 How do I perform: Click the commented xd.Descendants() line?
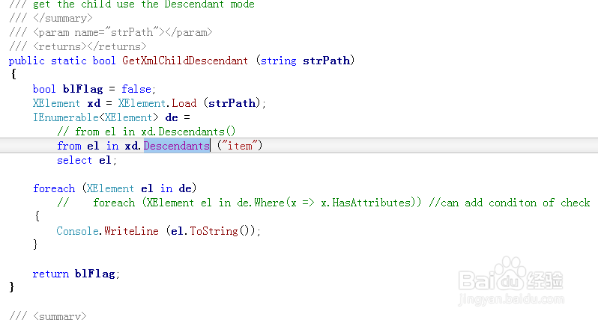[146, 132]
